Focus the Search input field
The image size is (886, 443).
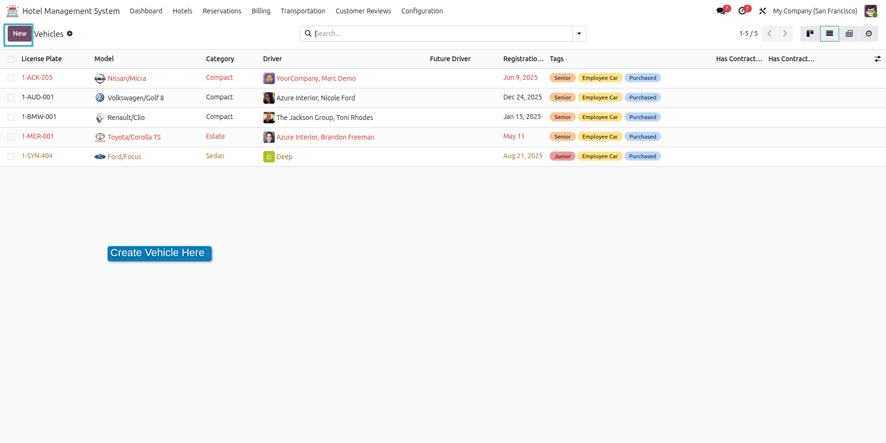tap(443, 33)
